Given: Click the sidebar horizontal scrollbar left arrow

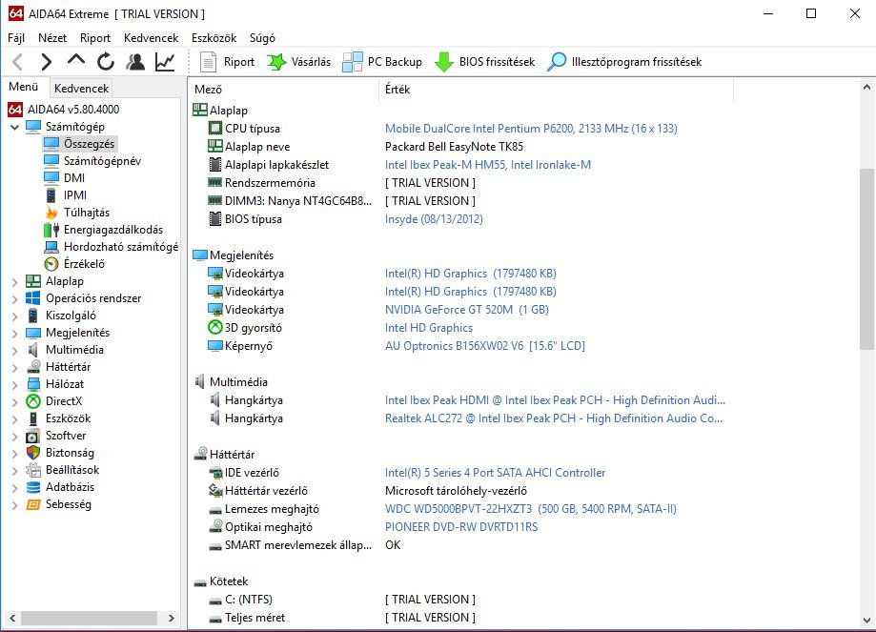Looking at the screenshot, I should 12,618.
